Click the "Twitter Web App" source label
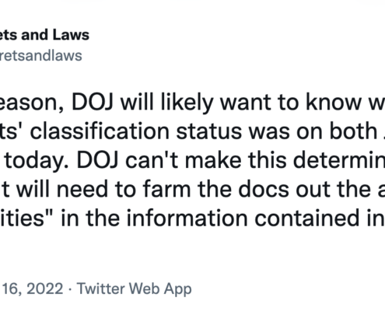385x311 pixels. (135, 289)
